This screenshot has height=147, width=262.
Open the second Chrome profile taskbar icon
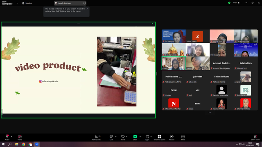(x=30, y=144)
